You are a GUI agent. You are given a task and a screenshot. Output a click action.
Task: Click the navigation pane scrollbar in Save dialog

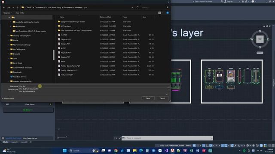coord(54,55)
